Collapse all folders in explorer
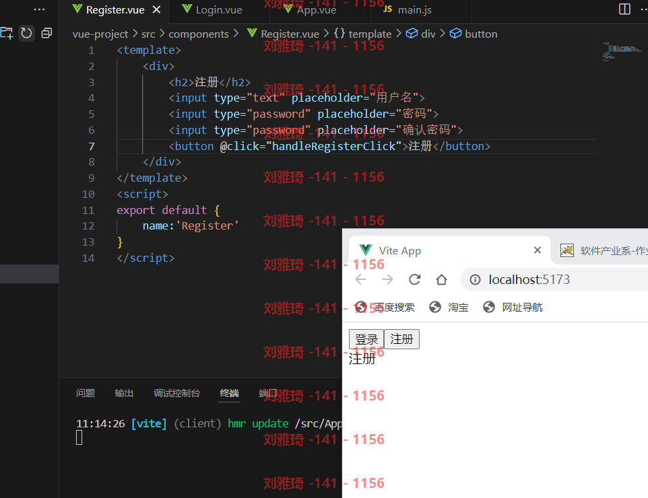Screen dimensions: 648x498 (46, 33)
